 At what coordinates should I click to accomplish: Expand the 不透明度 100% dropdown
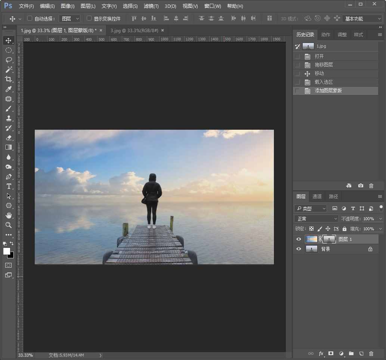coord(380,219)
